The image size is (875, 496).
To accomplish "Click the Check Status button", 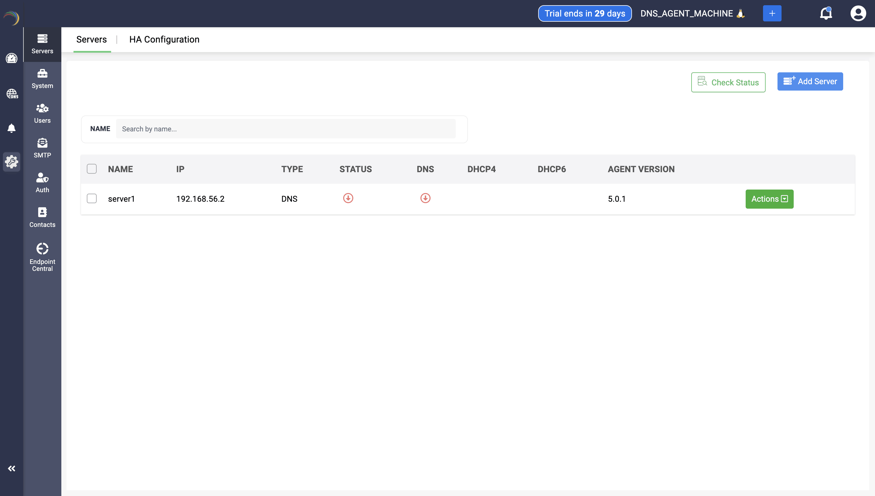I will [728, 82].
